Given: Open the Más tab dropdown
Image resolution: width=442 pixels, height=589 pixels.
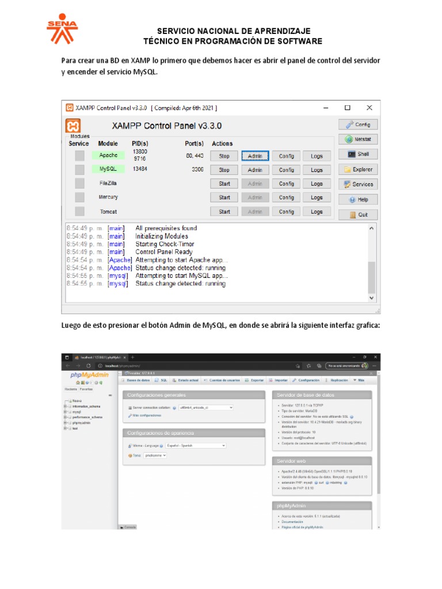Looking at the screenshot, I should click(x=359, y=380).
